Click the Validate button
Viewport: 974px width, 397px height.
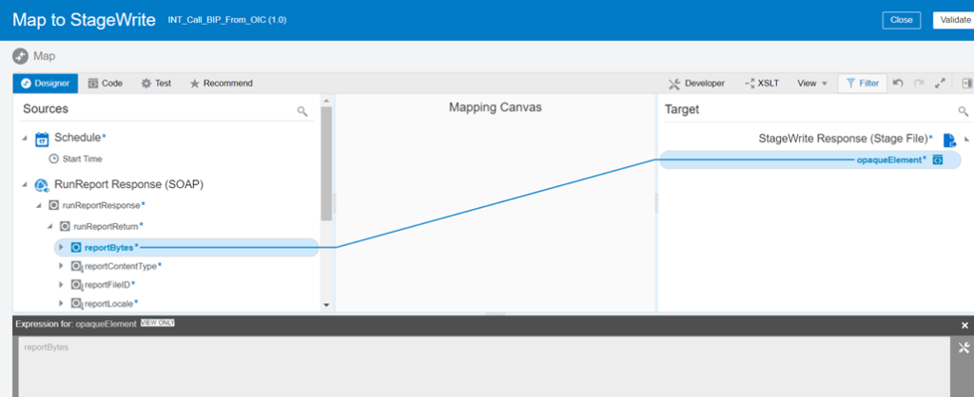[x=952, y=19]
